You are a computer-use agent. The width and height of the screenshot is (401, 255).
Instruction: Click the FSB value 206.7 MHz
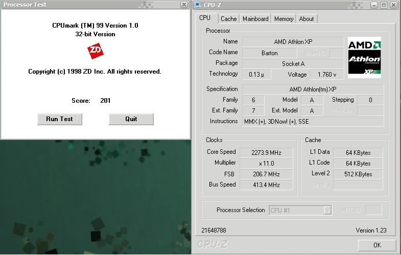(x=266, y=174)
